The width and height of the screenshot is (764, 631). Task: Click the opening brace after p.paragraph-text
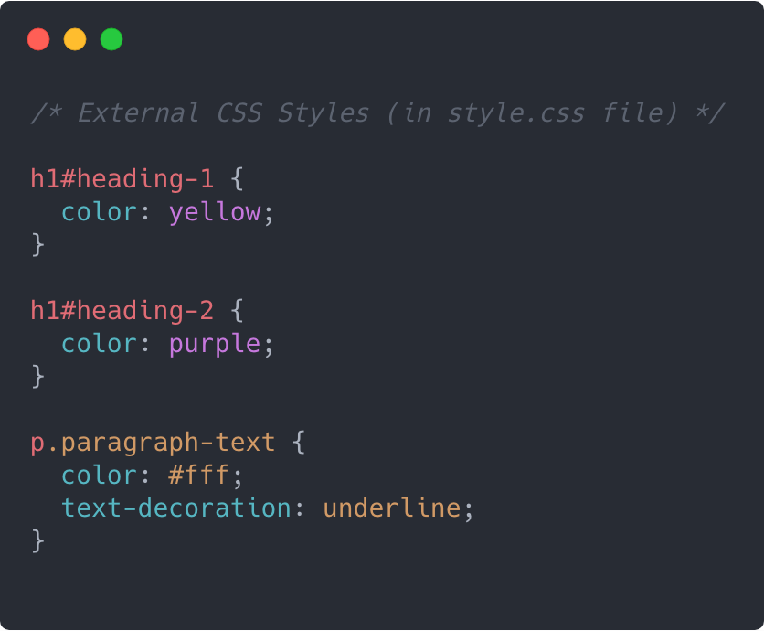click(299, 443)
